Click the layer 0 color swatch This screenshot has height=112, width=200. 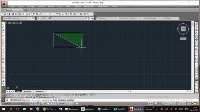point(51,18)
